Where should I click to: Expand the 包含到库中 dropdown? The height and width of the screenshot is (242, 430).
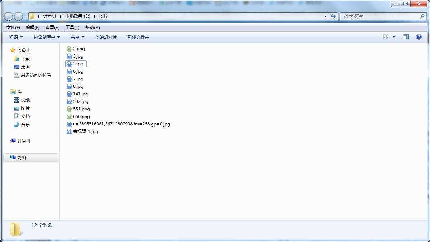(47, 37)
